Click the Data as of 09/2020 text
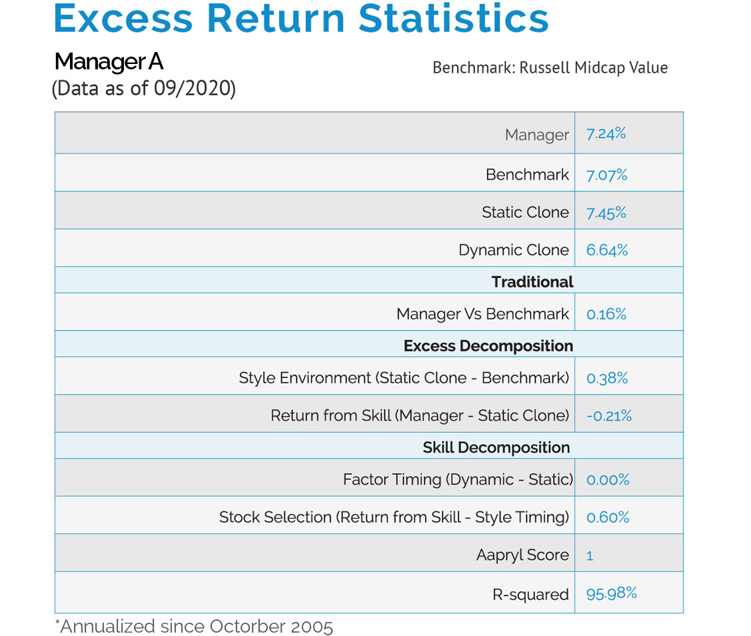751x636 pixels. pyautogui.click(x=143, y=89)
